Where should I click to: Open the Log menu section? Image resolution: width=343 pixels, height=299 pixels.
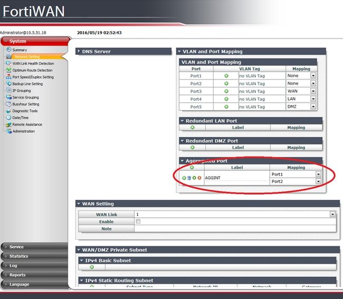click(34, 266)
